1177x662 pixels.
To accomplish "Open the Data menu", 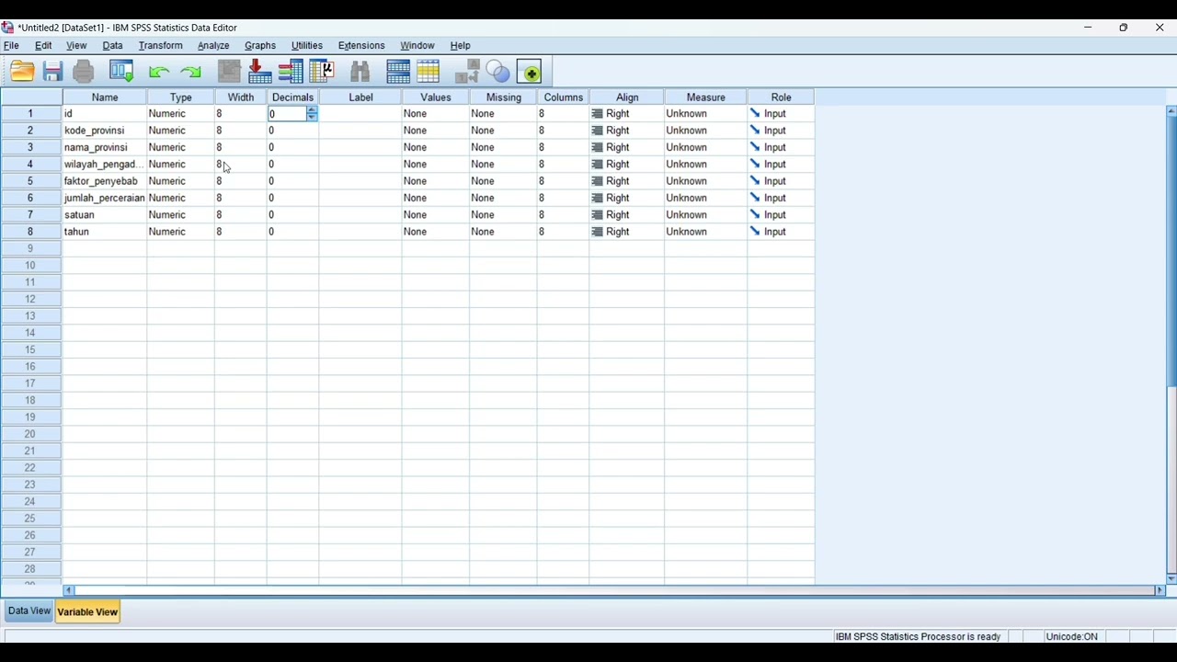I will click(x=112, y=45).
